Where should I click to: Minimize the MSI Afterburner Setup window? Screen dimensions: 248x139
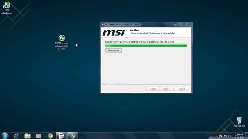coord(176,24)
